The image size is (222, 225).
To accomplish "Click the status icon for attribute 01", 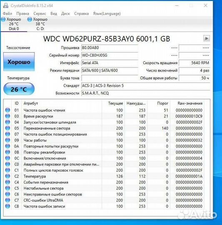I will coord(7,110).
